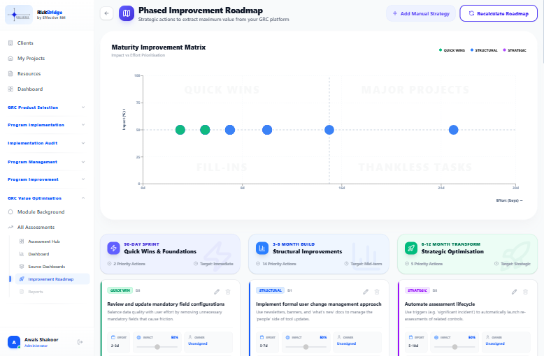Click the purple map icon in the header
The height and width of the screenshot is (356, 544).
[127, 13]
